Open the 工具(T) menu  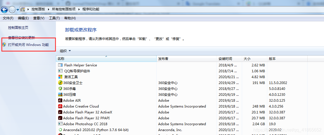tap(54, 18)
